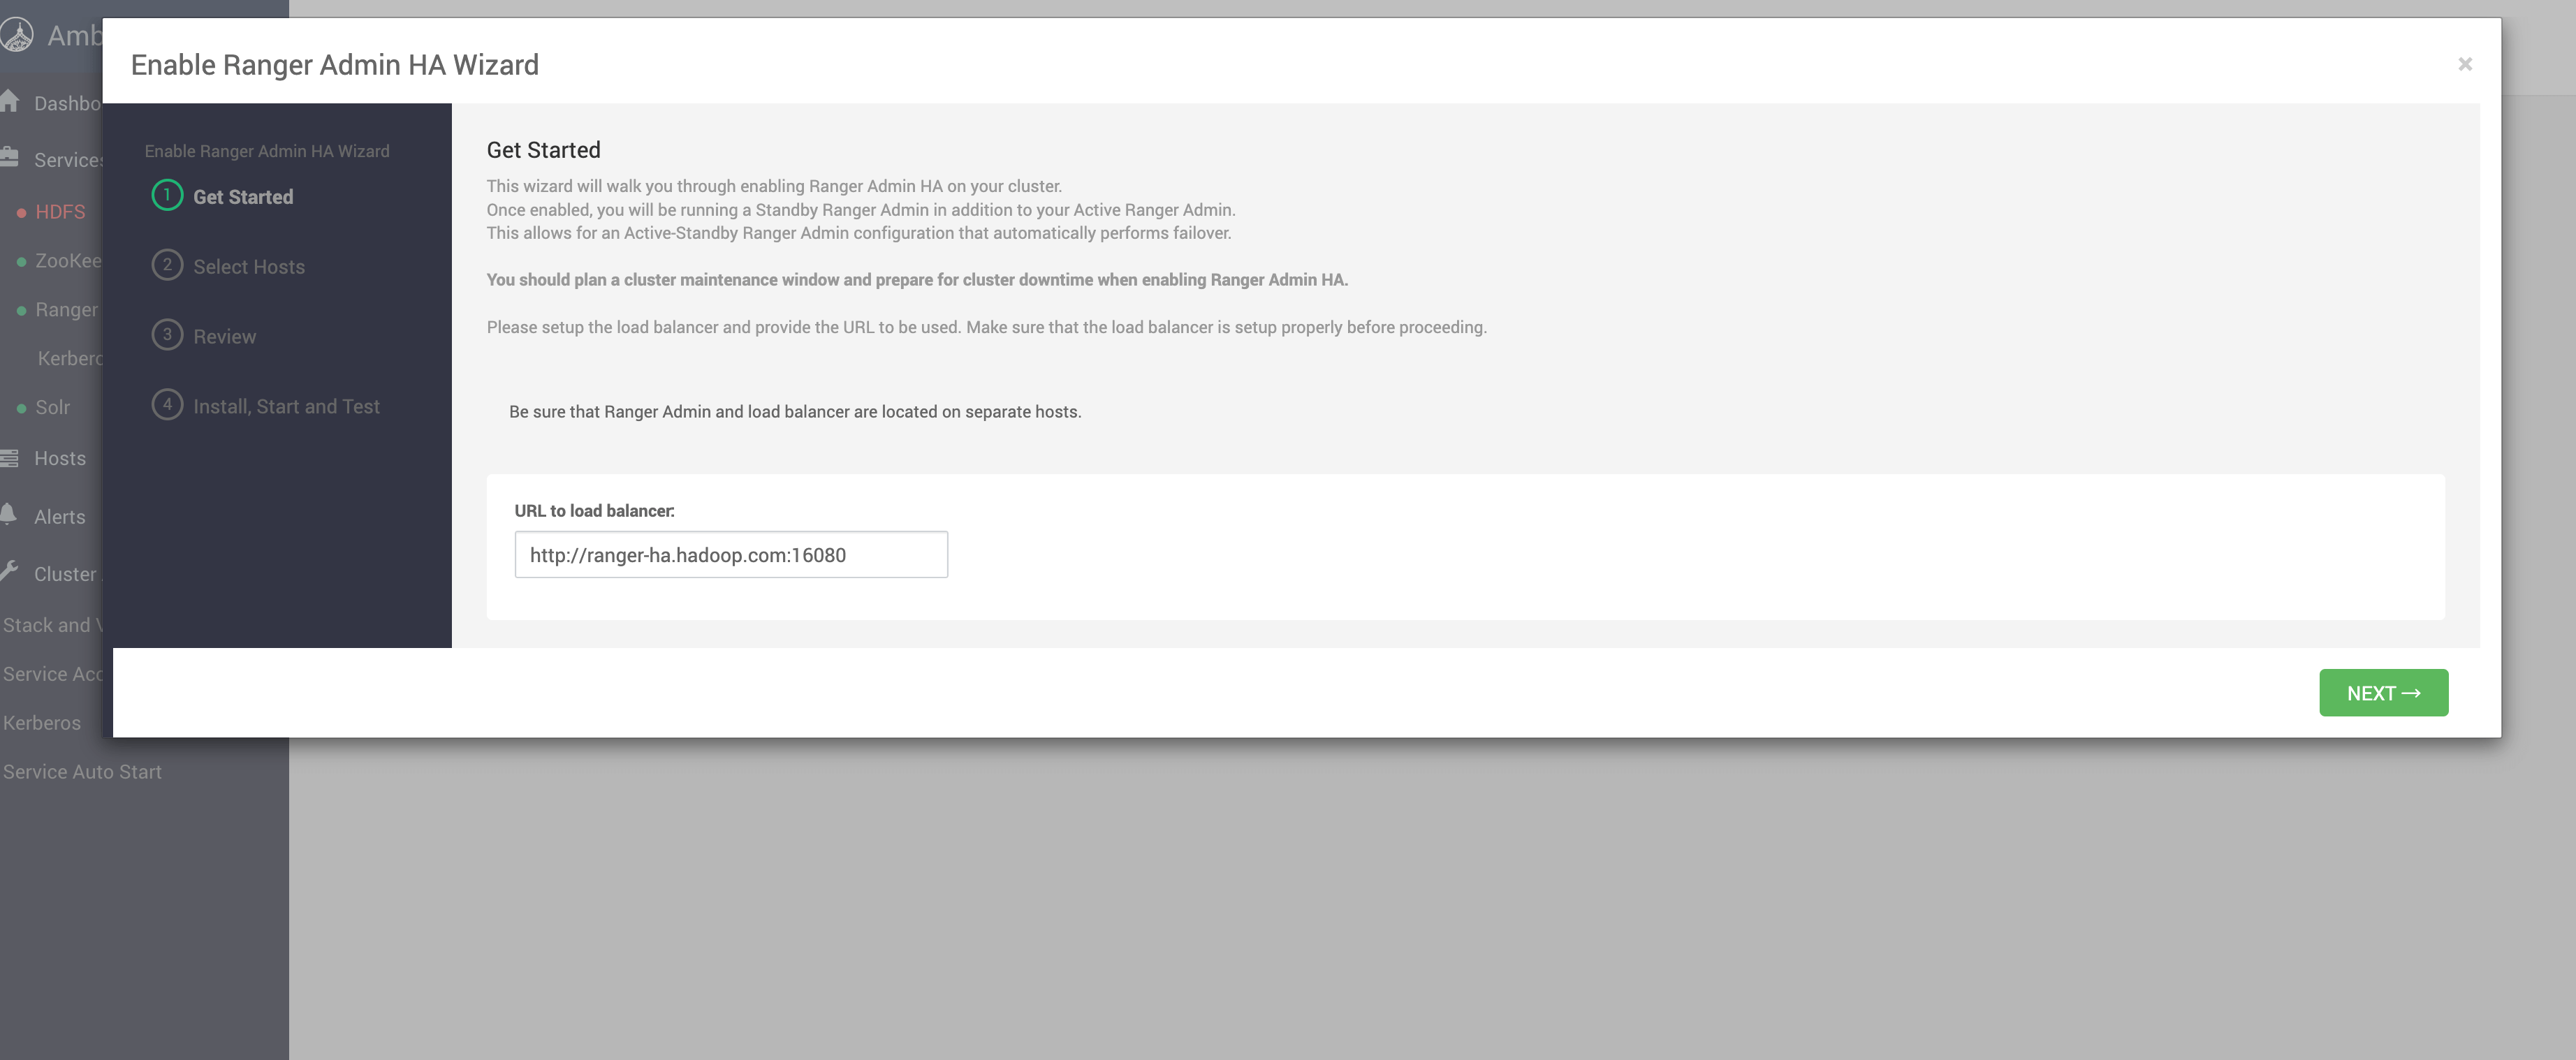The image size is (2576, 1060).
Task: Focus the URL to load balancer field
Action: 730,555
